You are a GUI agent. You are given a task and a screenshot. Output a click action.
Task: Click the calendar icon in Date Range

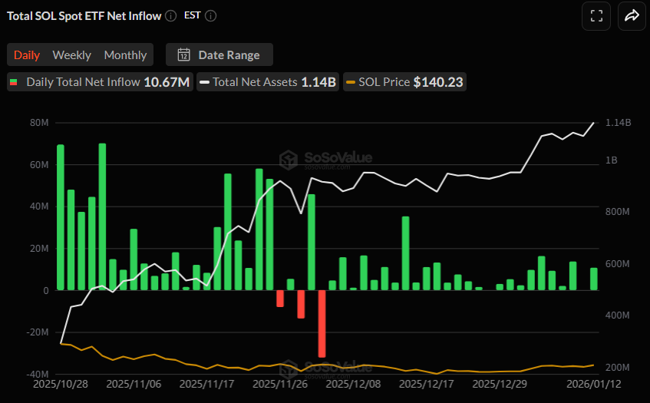183,55
